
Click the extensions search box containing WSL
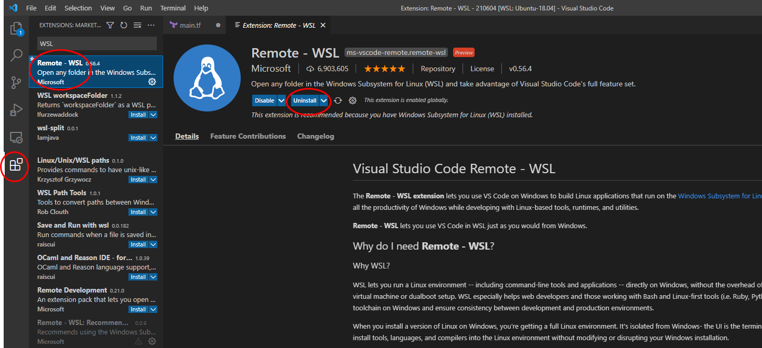(97, 43)
